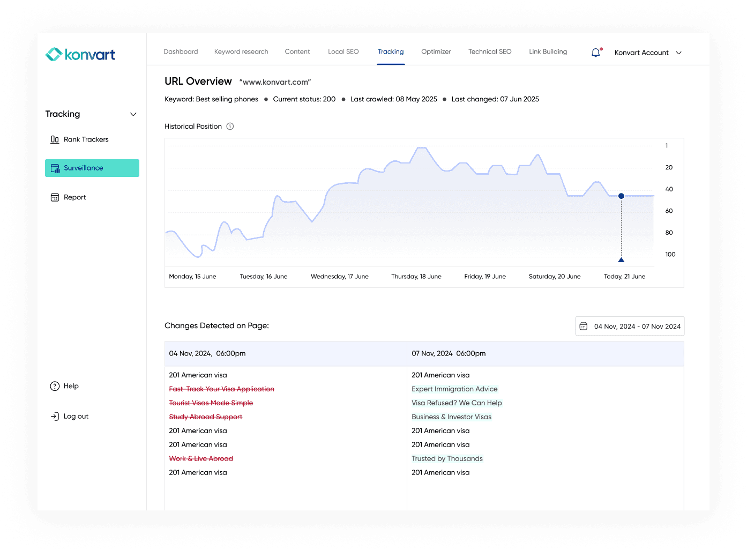Click the Rank Trackers icon

click(x=55, y=139)
